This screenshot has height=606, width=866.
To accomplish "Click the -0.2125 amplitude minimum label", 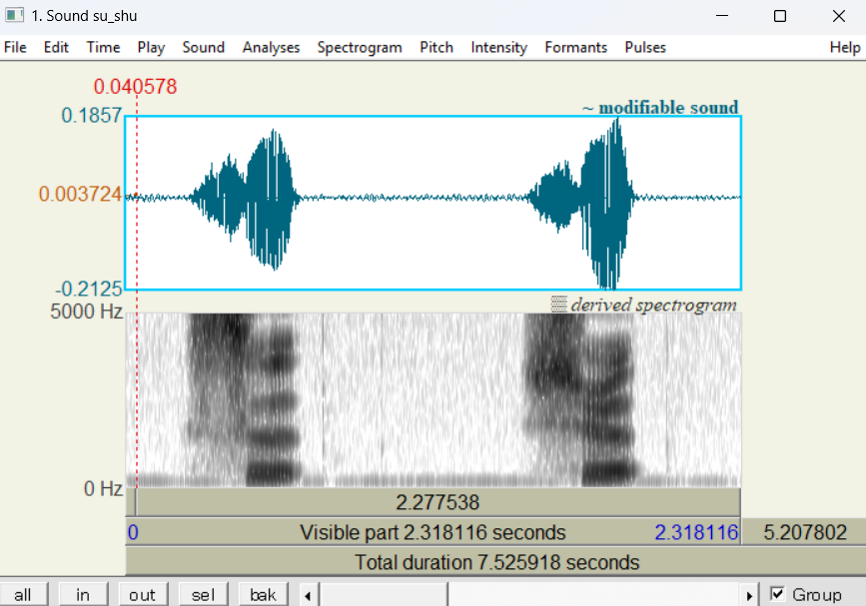I will coord(88,289).
